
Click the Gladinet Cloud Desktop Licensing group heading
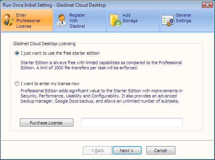(44, 44)
